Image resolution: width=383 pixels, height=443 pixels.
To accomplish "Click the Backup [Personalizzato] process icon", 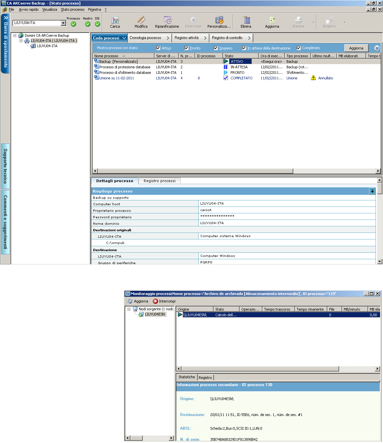I will [x=97, y=61].
